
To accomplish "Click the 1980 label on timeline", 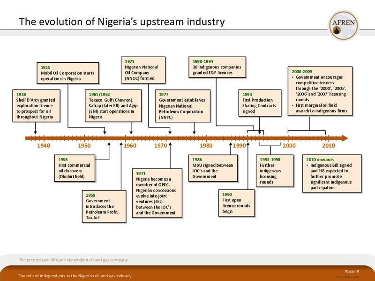I will [x=206, y=146].
